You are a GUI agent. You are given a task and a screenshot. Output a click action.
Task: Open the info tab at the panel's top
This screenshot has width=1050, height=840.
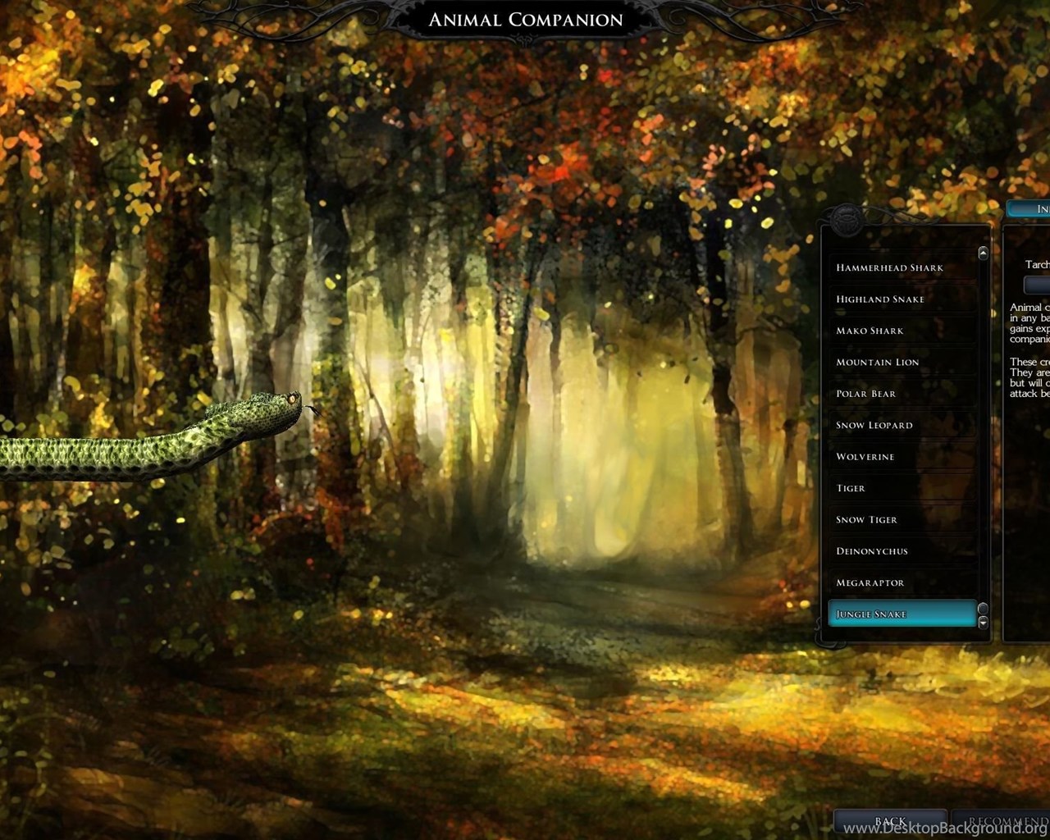click(1029, 209)
